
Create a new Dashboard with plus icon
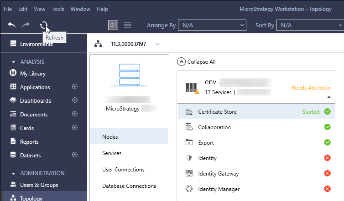point(75,100)
